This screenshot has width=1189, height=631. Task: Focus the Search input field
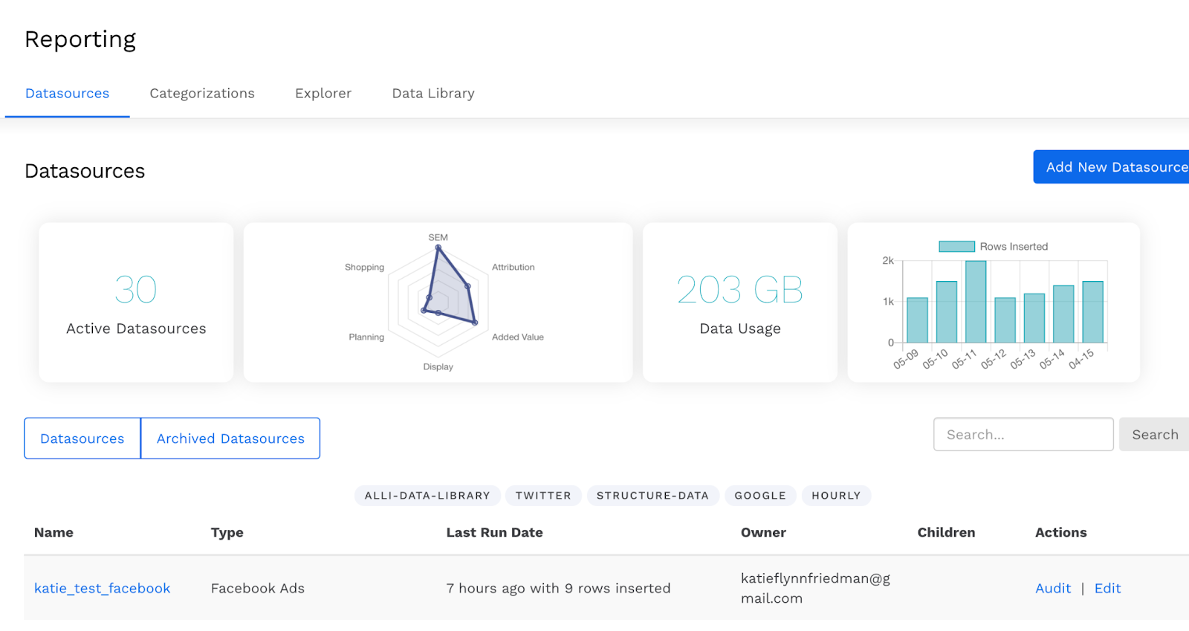pyautogui.click(x=1023, y=435)
